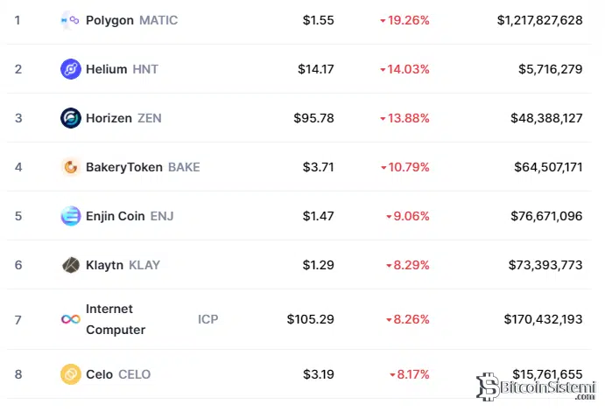Select the Celo name link

tap(99, 374)
